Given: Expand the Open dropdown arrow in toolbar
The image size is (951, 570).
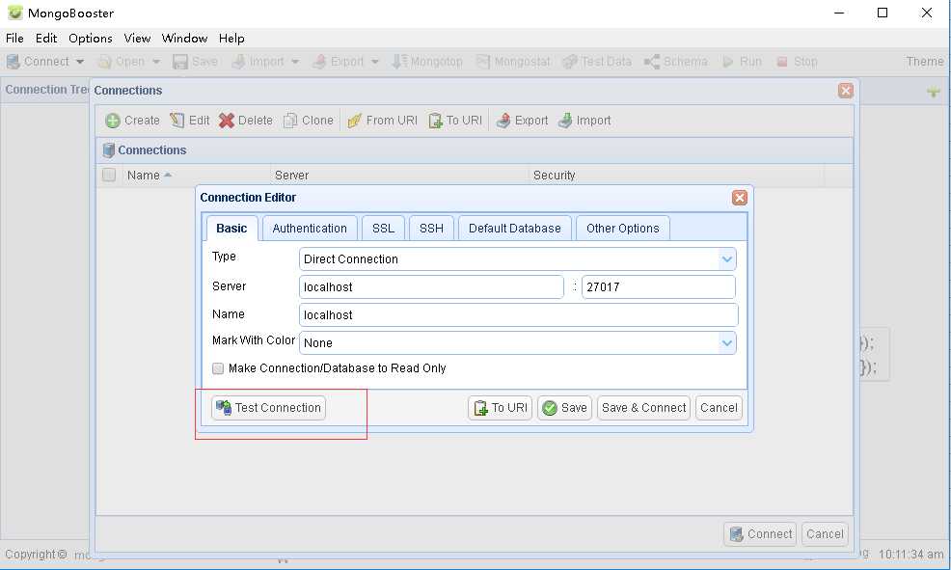Looking at the screenshot, I should point(156,62).
